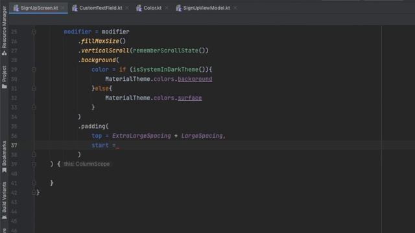Click the Kotlin file icon on CustomTextField.kt tab
The image size is (415, 233).
tap(75, 8)
